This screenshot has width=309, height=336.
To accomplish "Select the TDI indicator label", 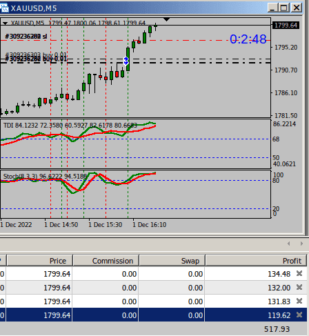I will coord(70,126).
